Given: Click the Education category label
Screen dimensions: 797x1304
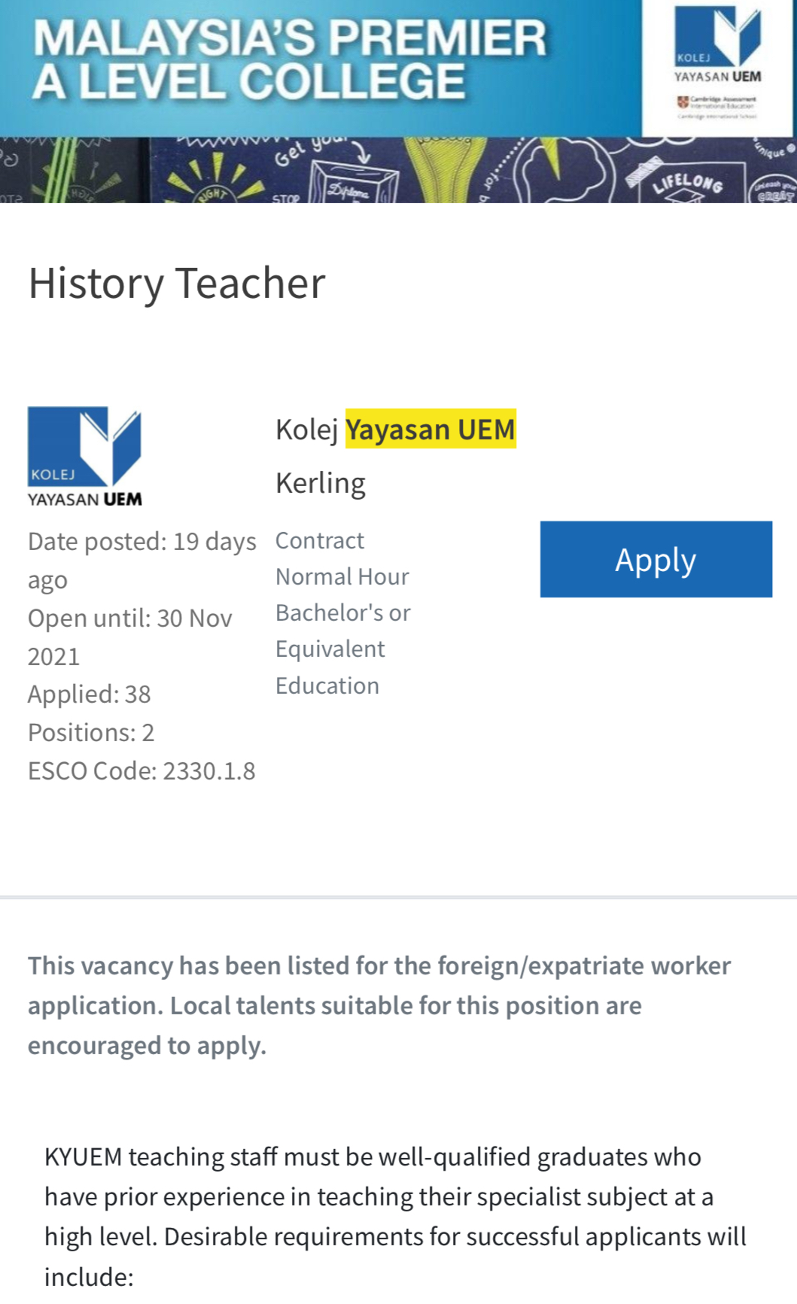Looking at the screenshot, I should click(327, 685).
